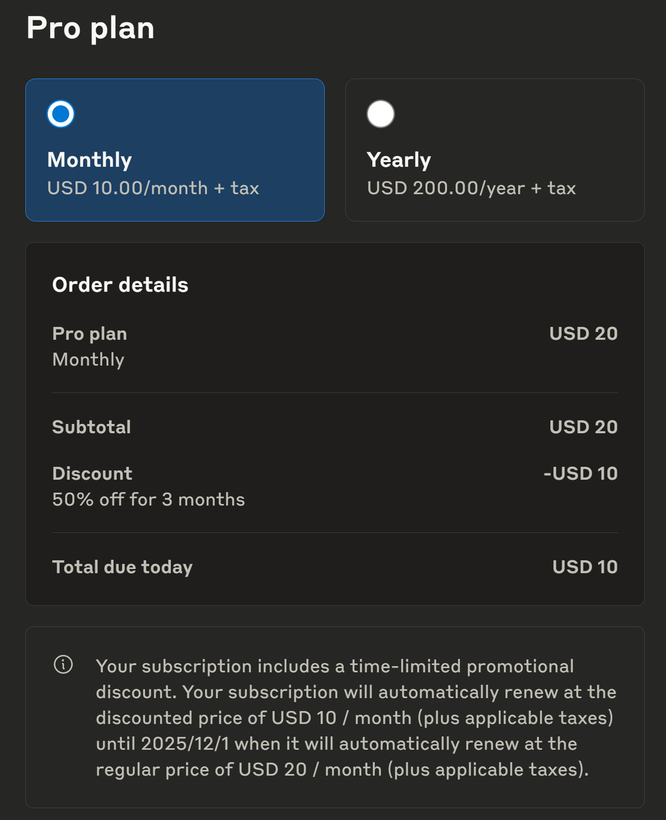666x820 pixels.
Task: Click the Total due today USD 10 amount
Action: (585, 567)
